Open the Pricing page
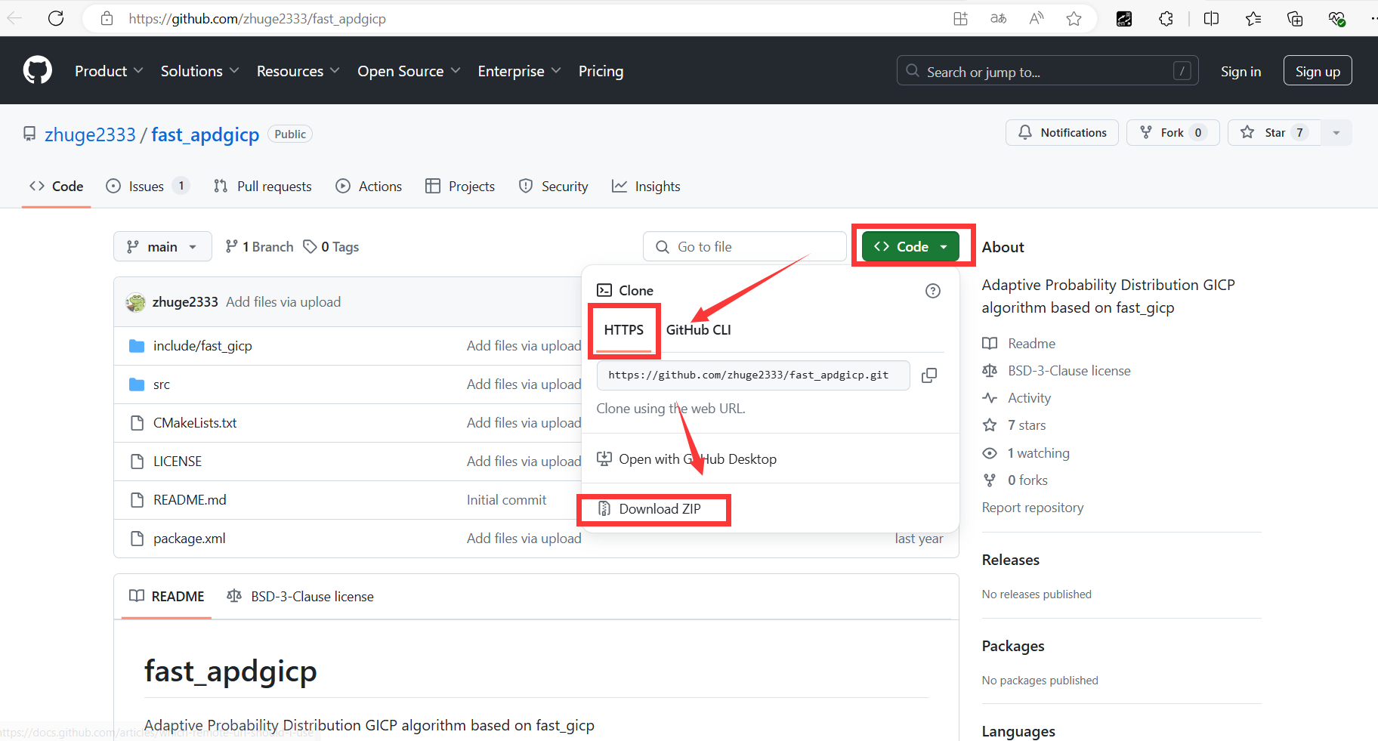Viewport: 1378px width, 741px height. (x=601, y=71)
